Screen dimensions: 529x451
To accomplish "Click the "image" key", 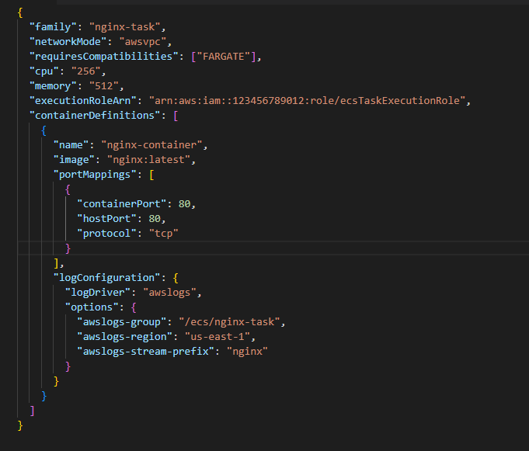I will [74, 160].
